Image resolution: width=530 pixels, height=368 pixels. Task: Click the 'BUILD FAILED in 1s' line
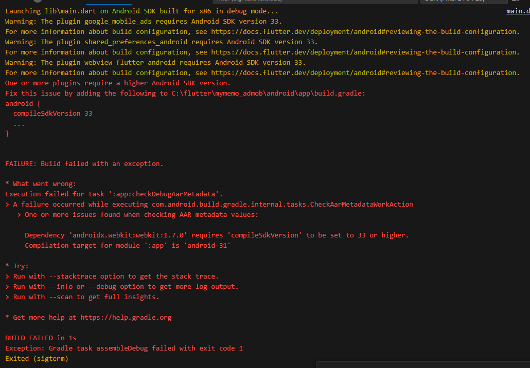(x=41, y=338)
